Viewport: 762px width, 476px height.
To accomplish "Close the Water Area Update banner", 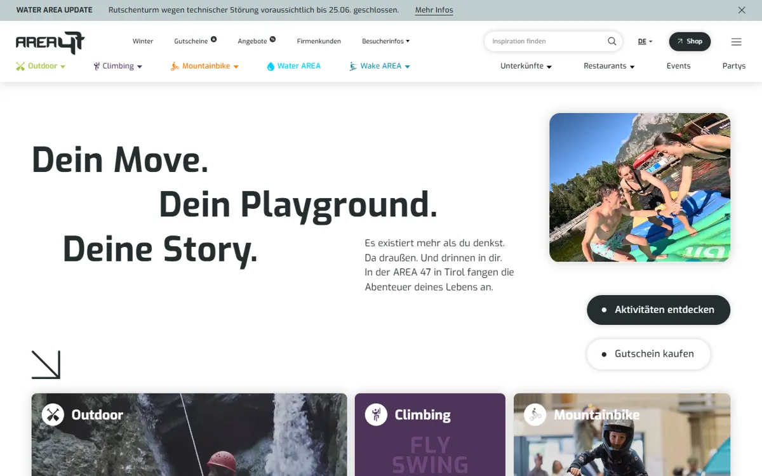I will pyautogui.click(x=742, y=10).
